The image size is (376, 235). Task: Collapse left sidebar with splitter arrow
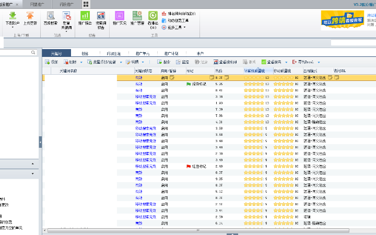(40, 142)
